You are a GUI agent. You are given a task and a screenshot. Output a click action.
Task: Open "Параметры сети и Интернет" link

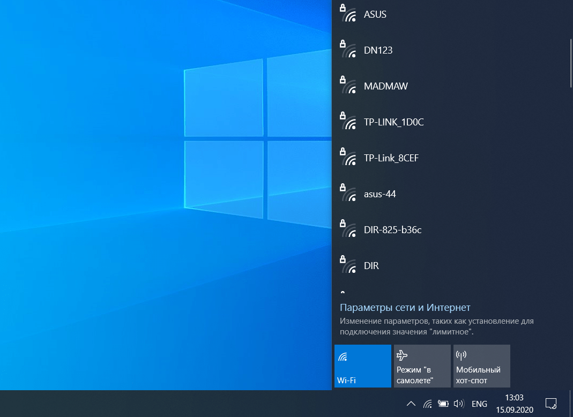(405, 308)
